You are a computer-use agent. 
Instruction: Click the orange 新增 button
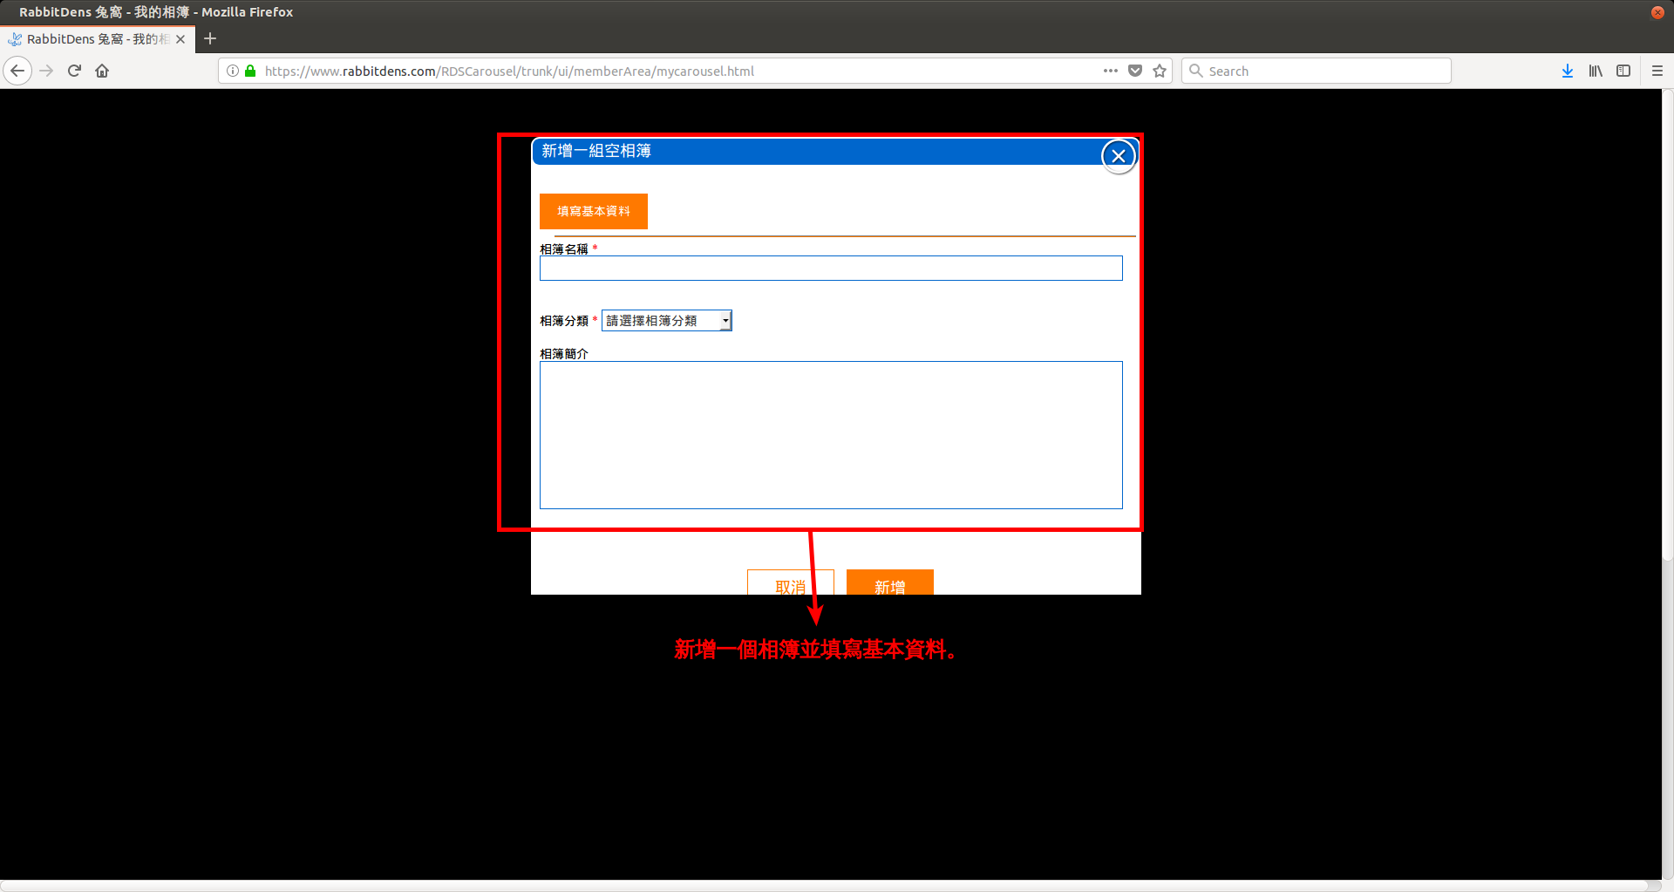point(890,582)
